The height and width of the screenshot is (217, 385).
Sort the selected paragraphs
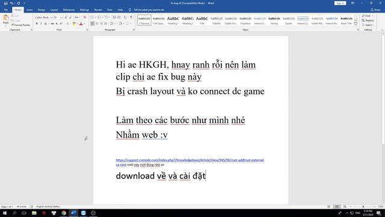pyautogui.click(x=125, y=17)
